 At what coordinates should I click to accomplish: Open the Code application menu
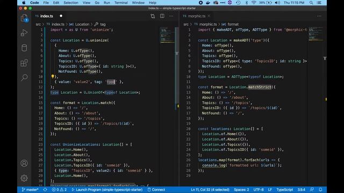coord(34,3)
